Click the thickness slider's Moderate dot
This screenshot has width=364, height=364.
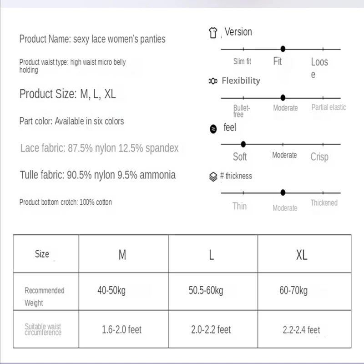click(283, 192)
